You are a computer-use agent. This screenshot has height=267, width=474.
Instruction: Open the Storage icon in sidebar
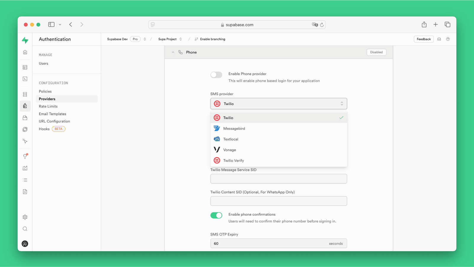pos(25,118)
